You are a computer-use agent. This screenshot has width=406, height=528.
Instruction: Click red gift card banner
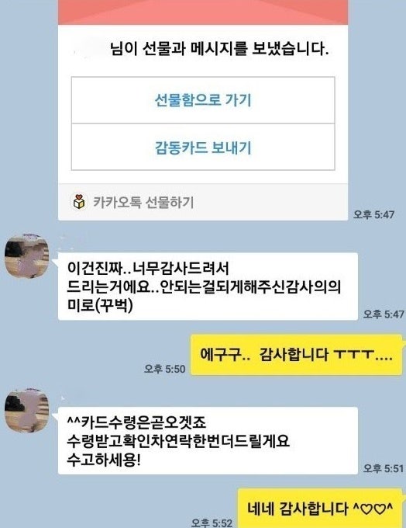pos(203,12)
